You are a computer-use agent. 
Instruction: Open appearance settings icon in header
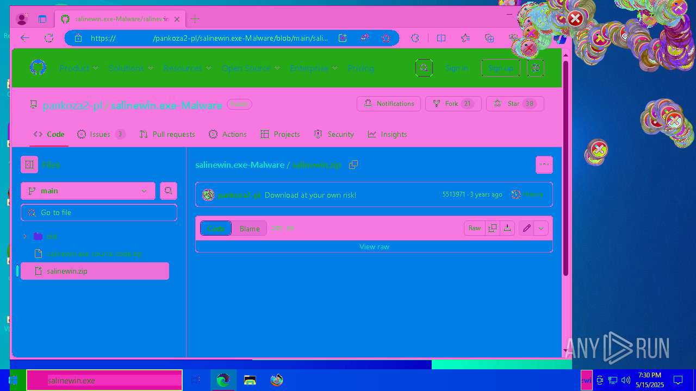(x=536, y=68)
